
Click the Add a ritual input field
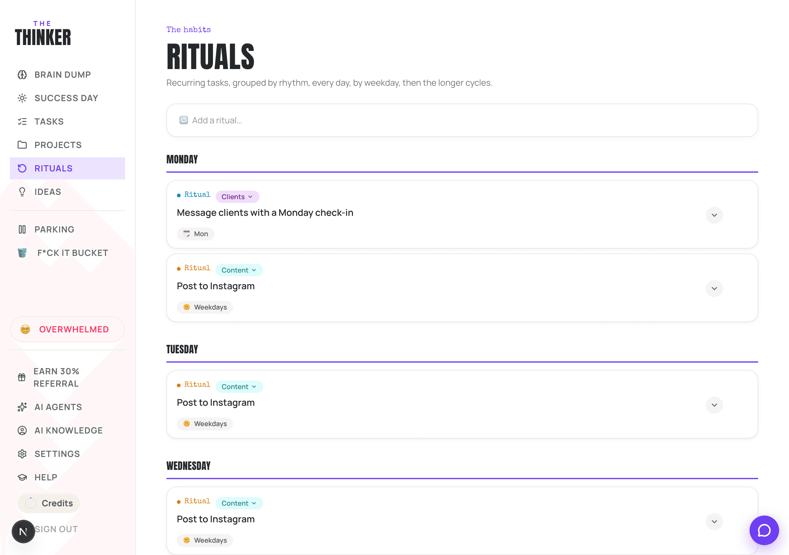click(462, 120)
